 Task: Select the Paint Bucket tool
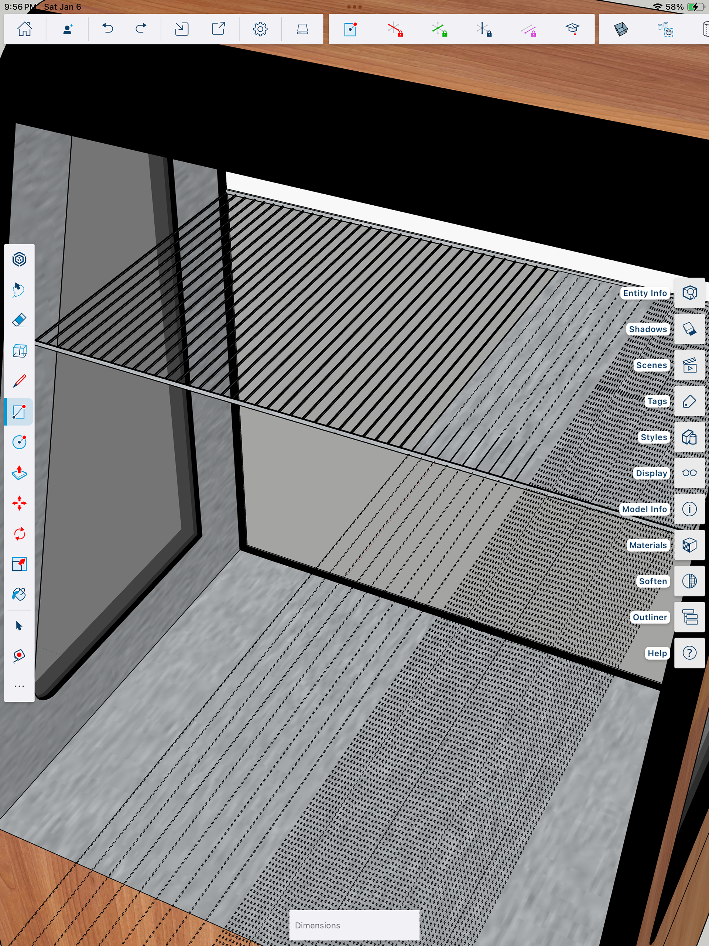coord(19,594)
